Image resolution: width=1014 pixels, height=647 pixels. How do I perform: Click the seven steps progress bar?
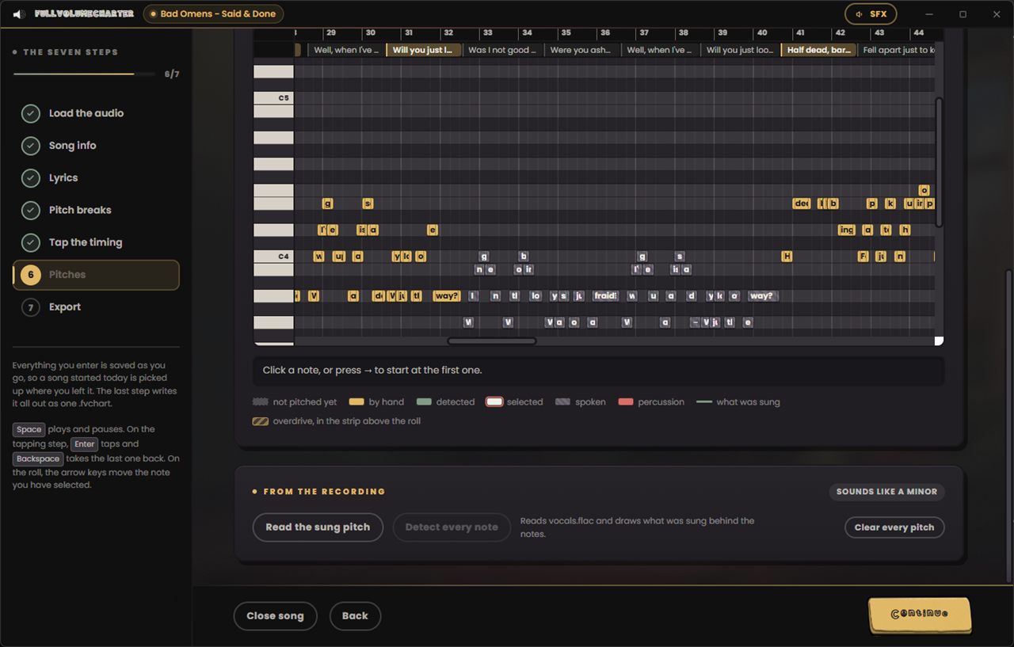coord(84,74)
